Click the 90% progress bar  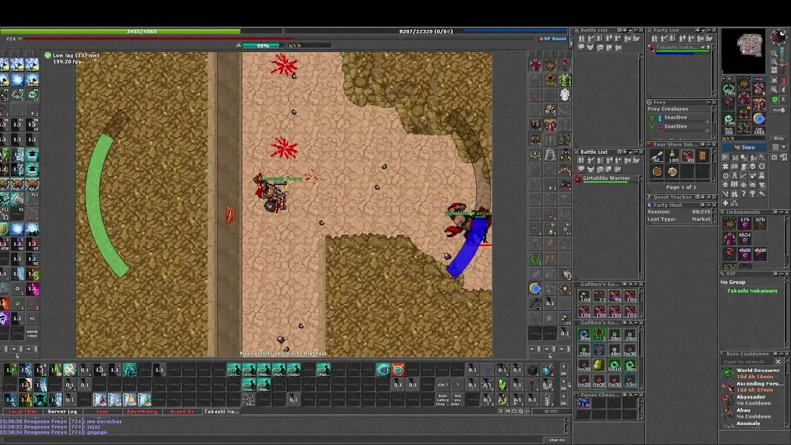coord(264,46)
